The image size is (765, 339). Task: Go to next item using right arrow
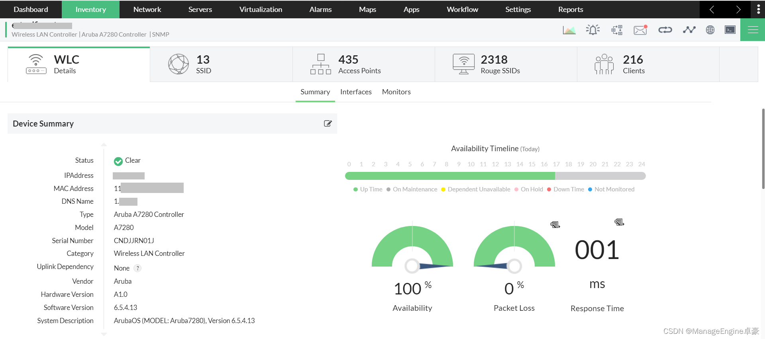click(x=738, y=9)
